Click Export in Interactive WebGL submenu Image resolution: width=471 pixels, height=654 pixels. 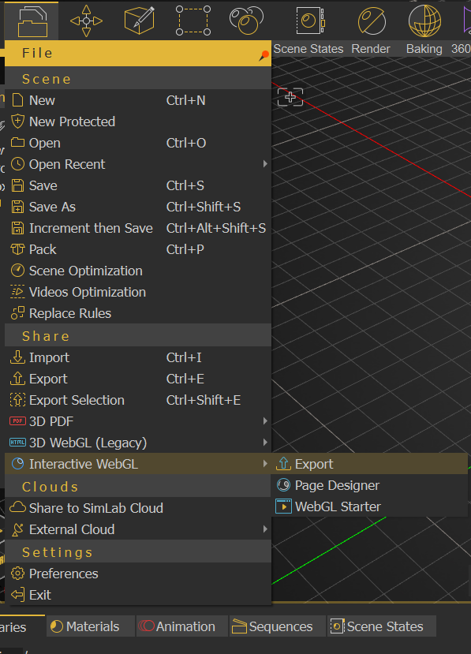coord(369,463)
